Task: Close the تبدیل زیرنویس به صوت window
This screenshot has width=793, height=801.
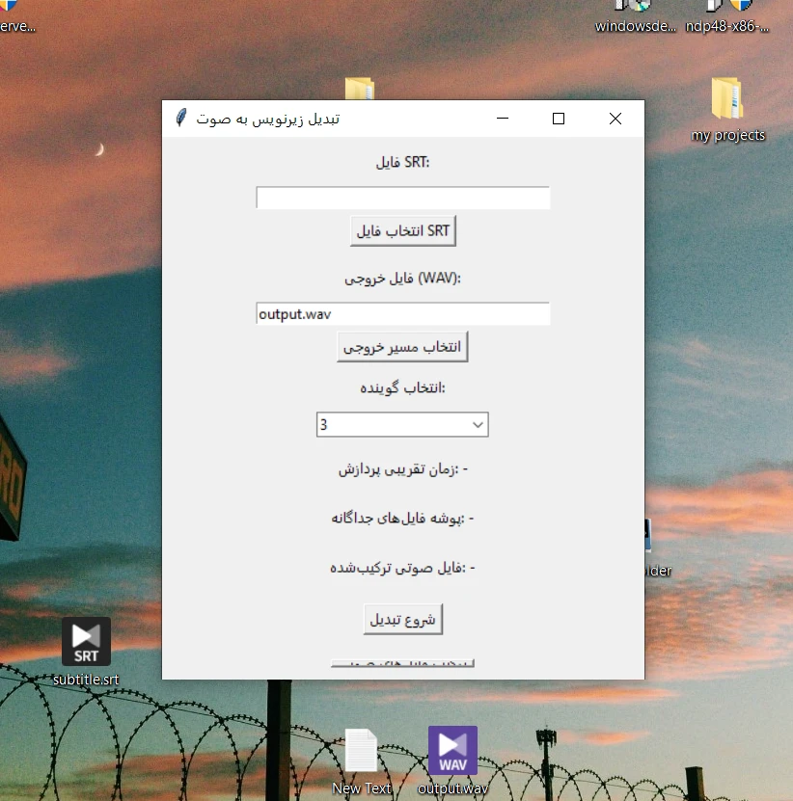Action: [x=615, y=119]
